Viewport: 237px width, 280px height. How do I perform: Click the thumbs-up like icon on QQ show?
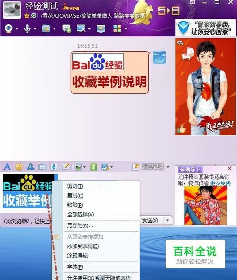[x=181, y=129]
